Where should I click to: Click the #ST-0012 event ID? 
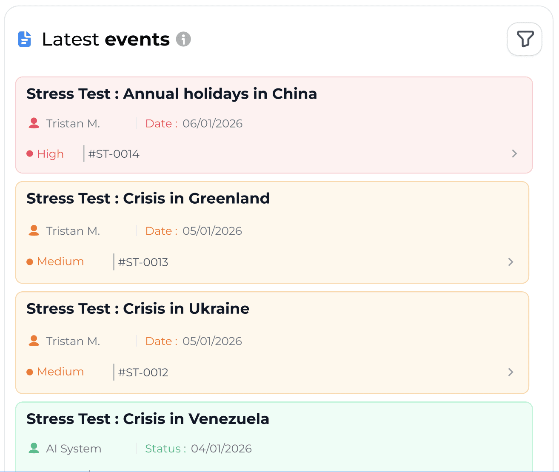point(143,372)
